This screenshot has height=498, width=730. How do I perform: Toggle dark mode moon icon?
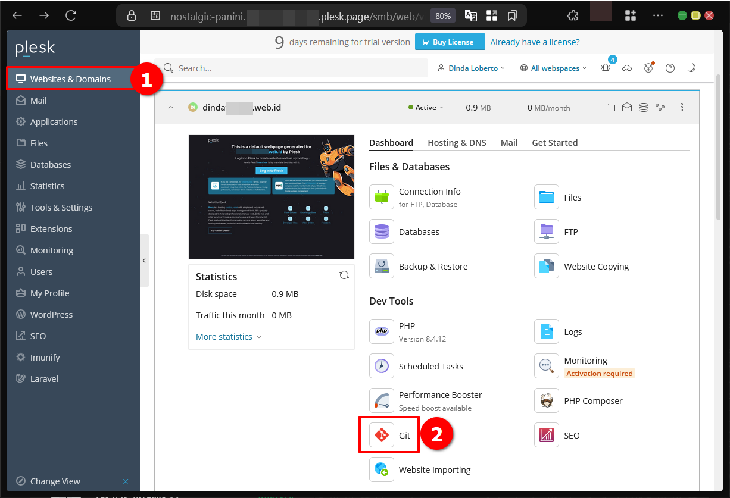[691, 68]
